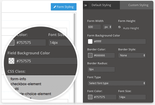This screenshot has height=105, width=155.
Task: Open the Select font type dropdown
Action: click(117, 83)
